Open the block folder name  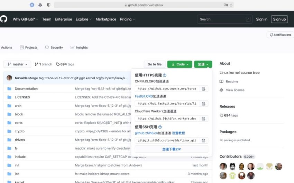pos(19,114)
